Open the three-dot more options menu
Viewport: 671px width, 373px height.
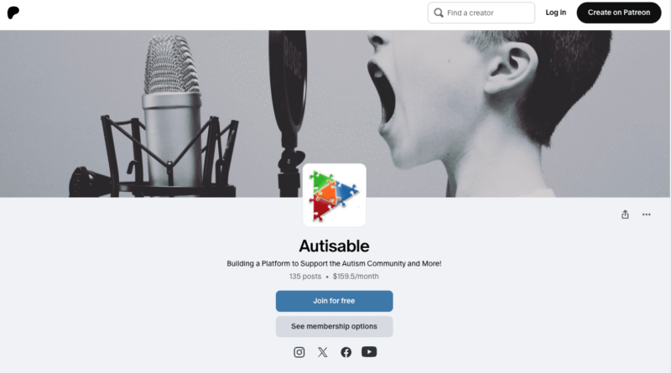[646, 215]
